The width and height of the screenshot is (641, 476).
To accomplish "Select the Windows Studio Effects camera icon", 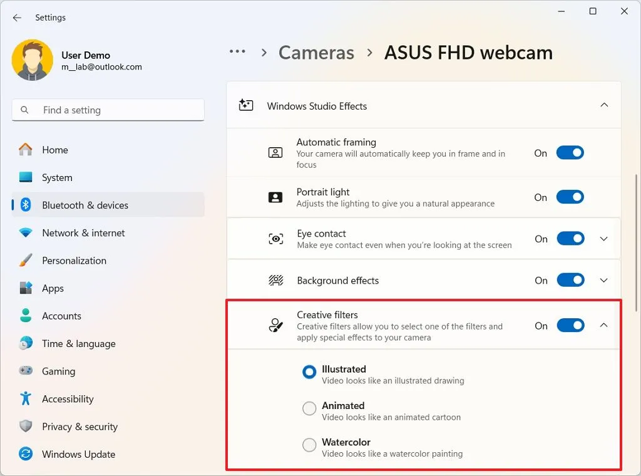I will [247, 105].
